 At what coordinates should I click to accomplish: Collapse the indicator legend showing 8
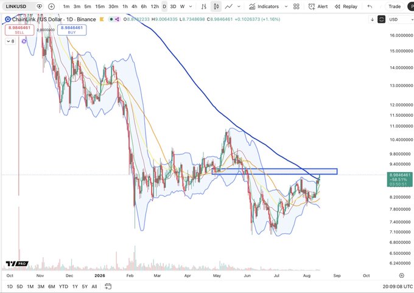10,41
